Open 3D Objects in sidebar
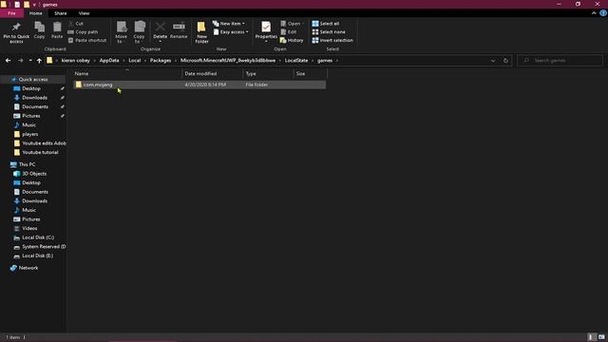Viewport: 608px width, 342px height. point(34,174)
